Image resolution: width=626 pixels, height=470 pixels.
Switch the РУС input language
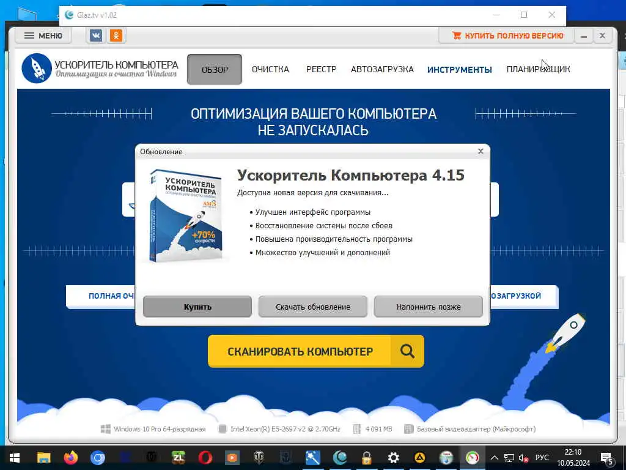pyautogui.click(x=542, y=458)
